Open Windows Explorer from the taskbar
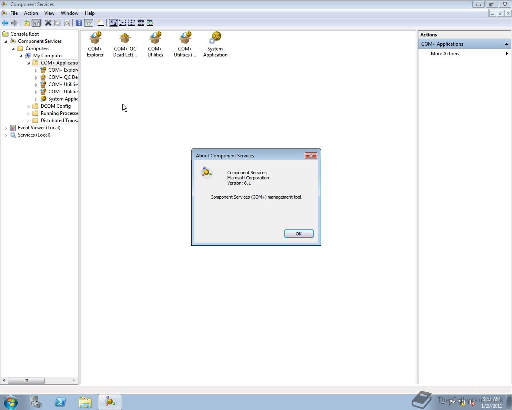 [x=85, y=402]
